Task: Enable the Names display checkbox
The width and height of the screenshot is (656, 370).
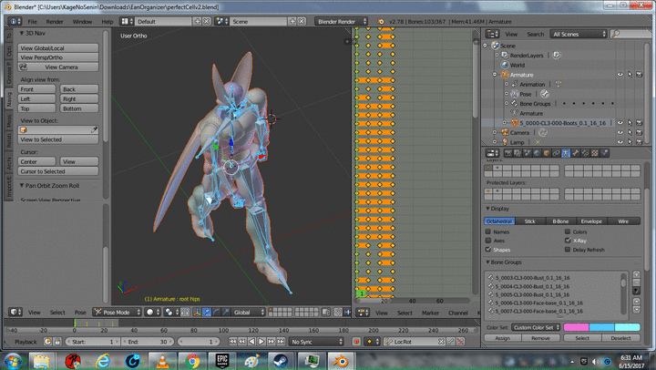Action: click(488, 231)
